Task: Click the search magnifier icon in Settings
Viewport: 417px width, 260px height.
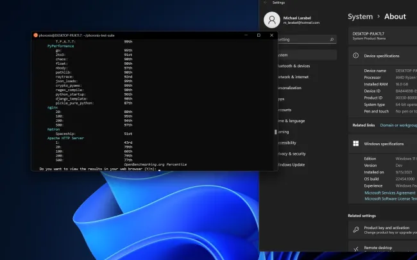Action: tap(332, 39)
